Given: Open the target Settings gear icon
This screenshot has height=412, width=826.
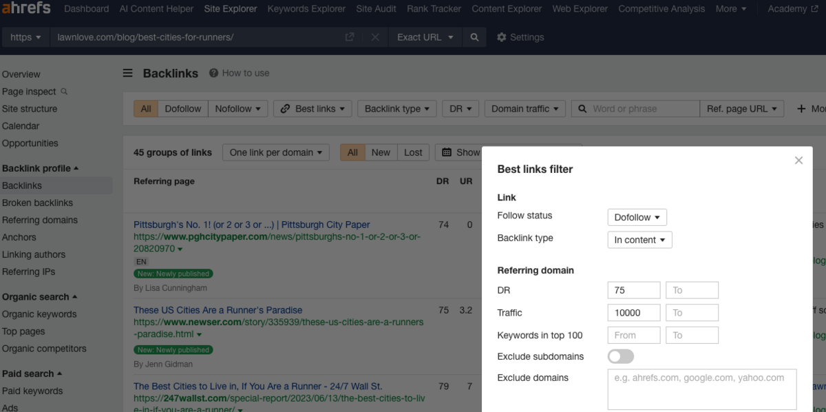Looking at the screenshot, I should (x=502, y=37).
